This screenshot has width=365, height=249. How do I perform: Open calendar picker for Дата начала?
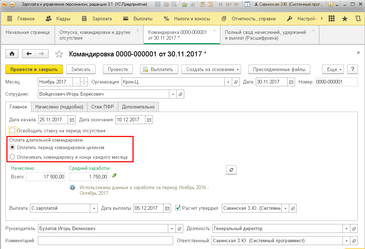(72, 120)
